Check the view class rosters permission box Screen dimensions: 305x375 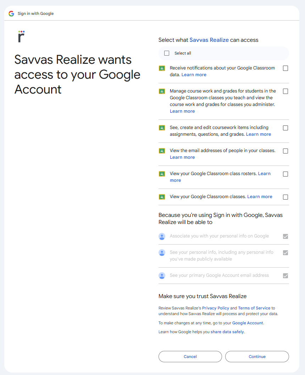tap(285, 174)
